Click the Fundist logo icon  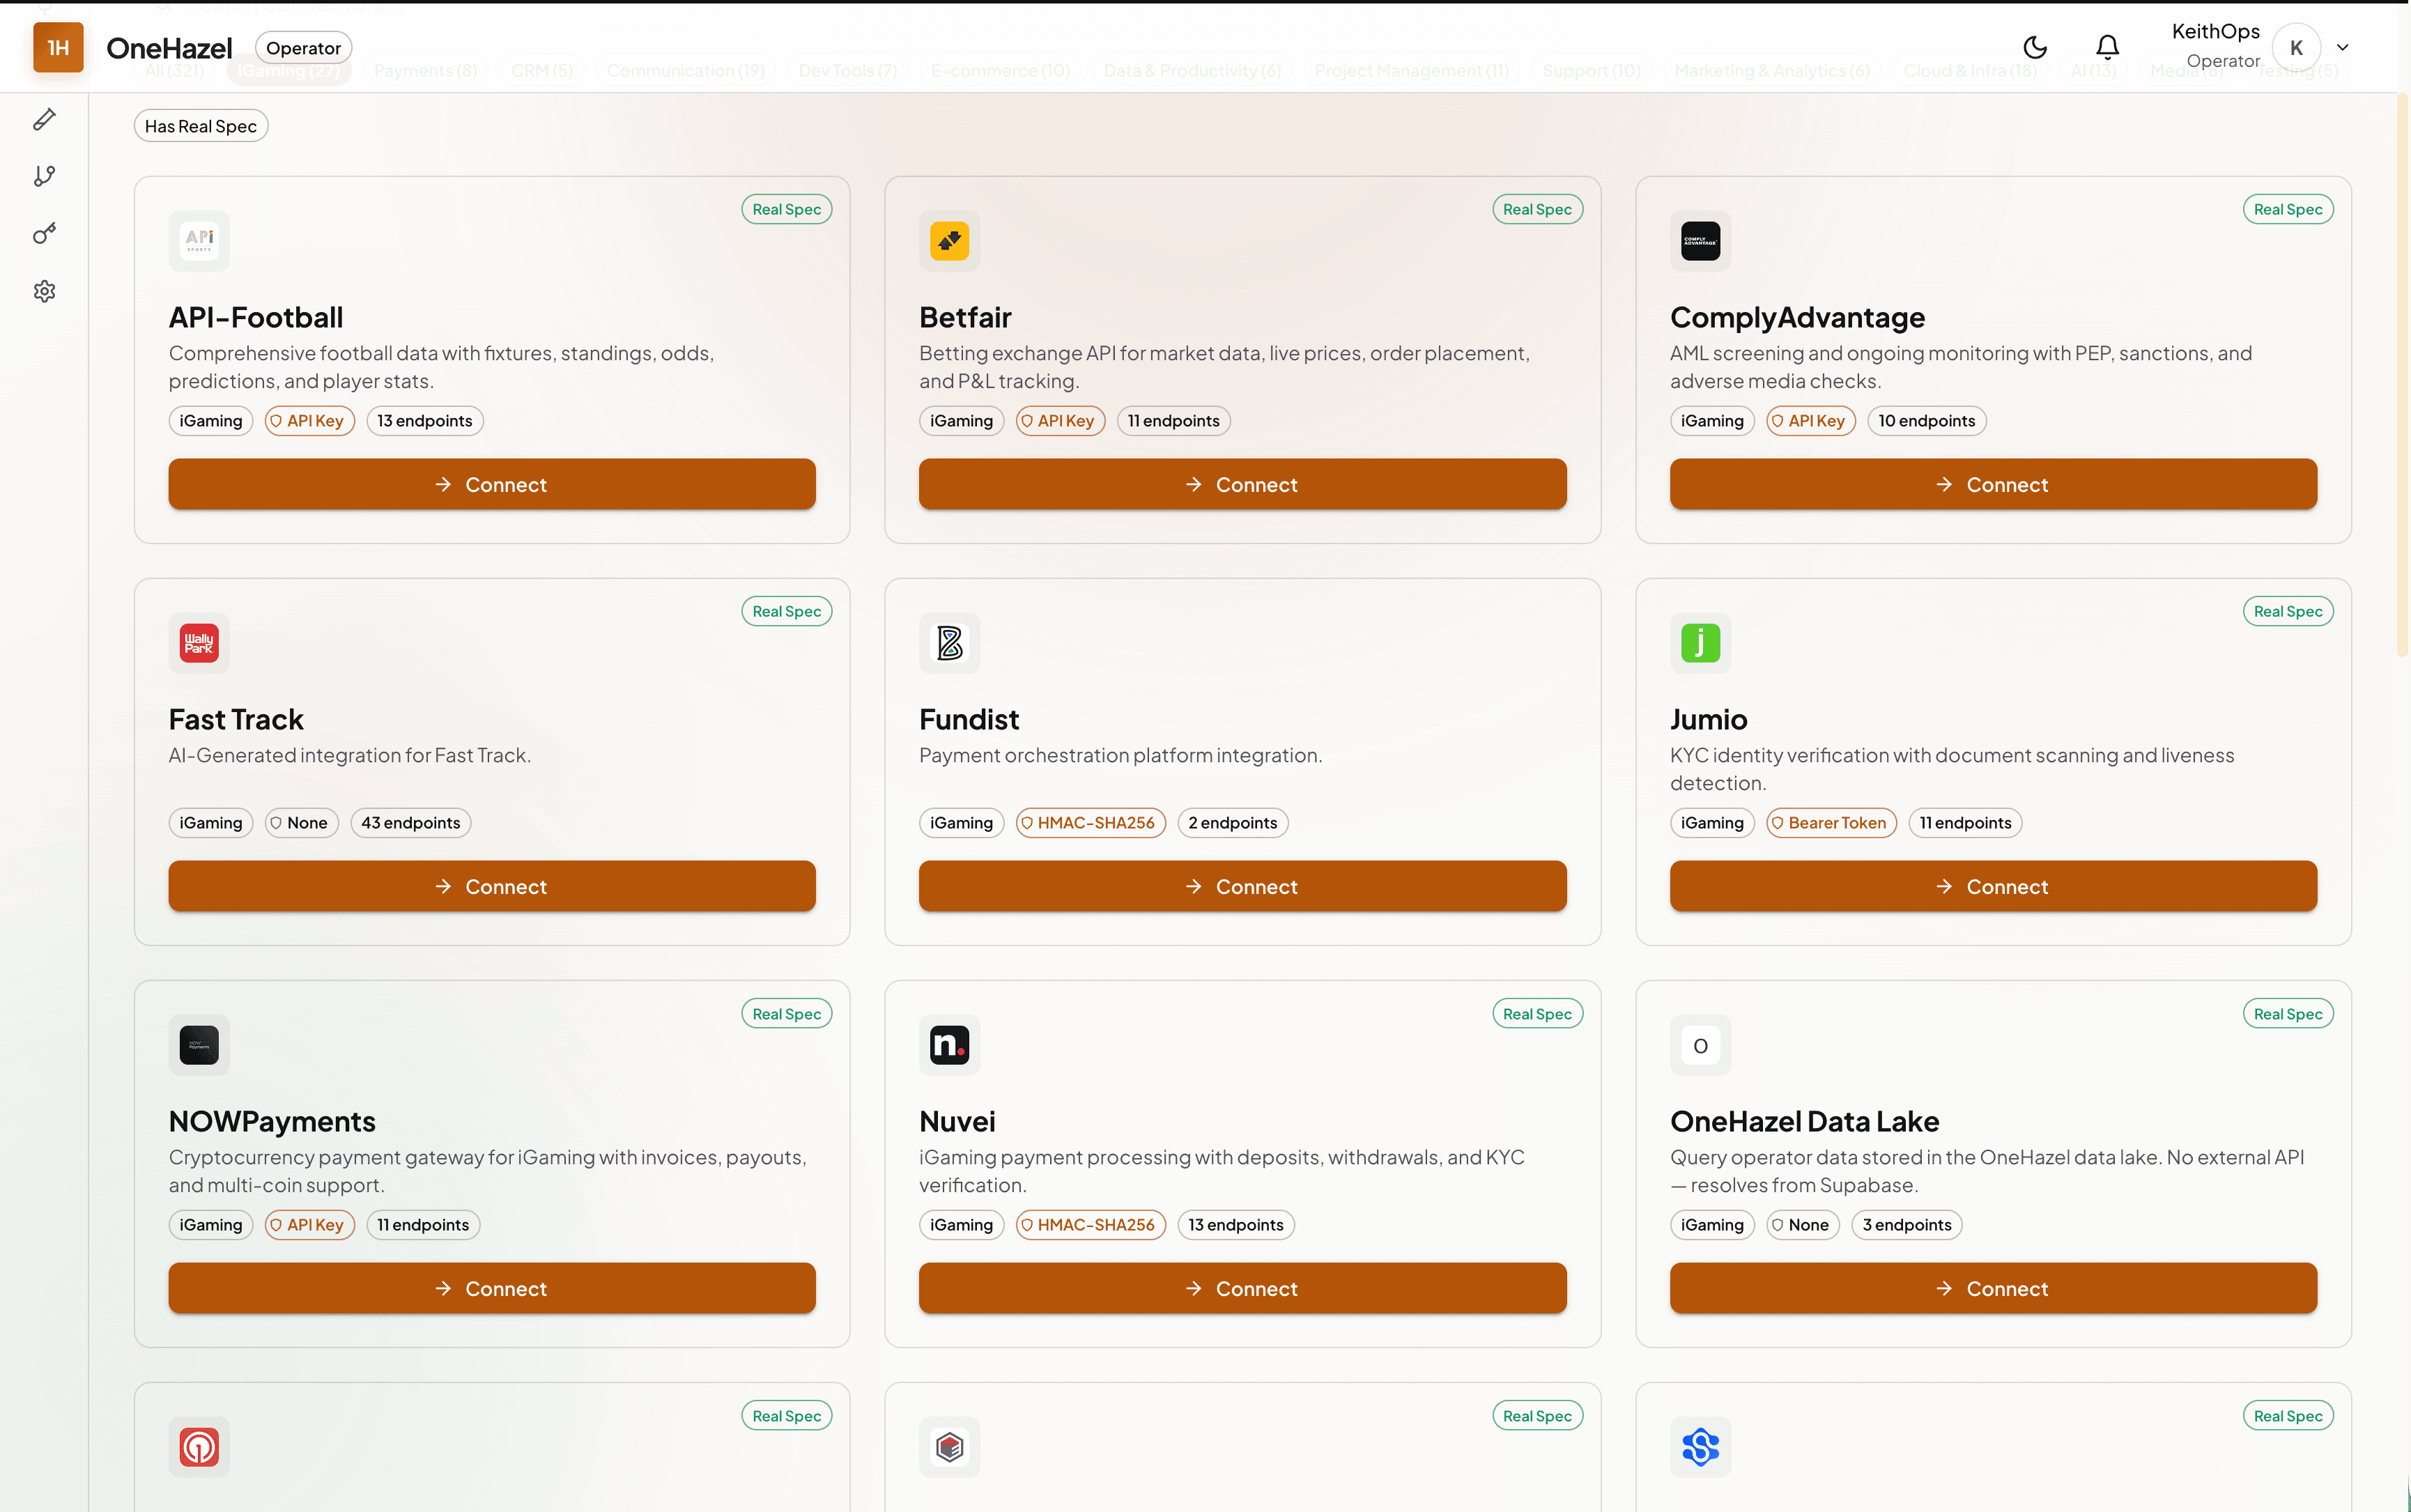[x=949, y=642]
